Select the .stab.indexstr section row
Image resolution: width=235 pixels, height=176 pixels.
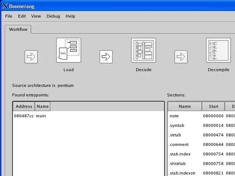click(x=201, y=173)
